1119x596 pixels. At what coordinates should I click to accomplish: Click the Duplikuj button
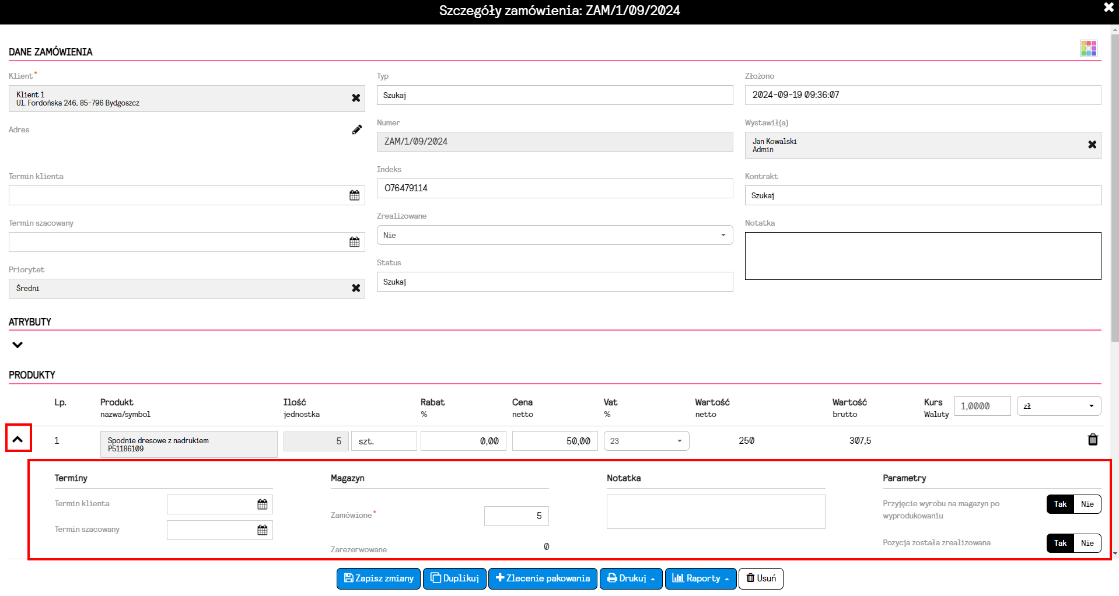click(454, 579)
